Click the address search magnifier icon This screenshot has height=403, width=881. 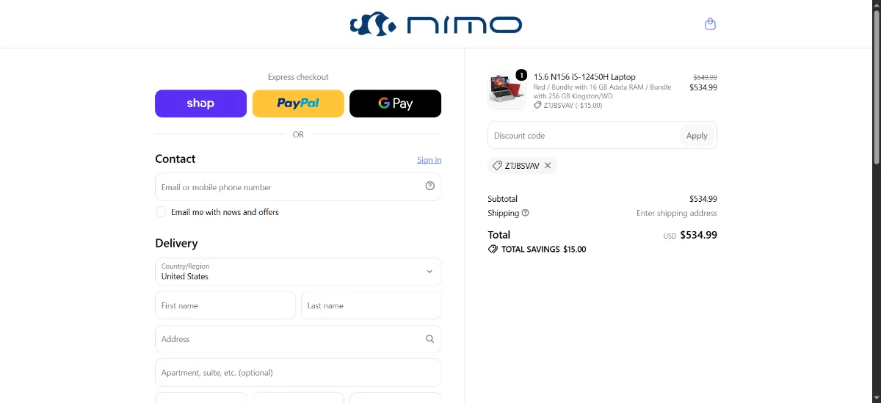pos(430,339)
